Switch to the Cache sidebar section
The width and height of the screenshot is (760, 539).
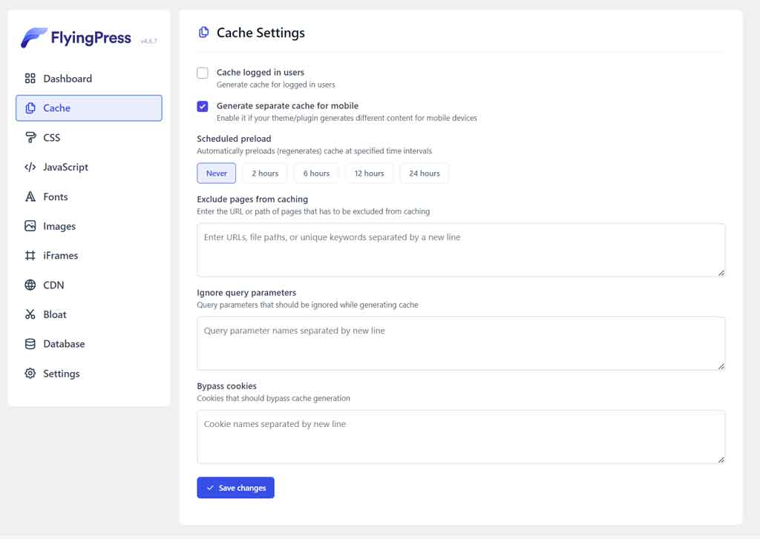tap(88, 108)
